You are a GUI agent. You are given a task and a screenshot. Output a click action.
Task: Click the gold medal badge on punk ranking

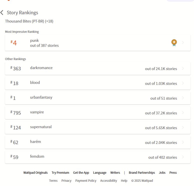[x=174, y=43]
